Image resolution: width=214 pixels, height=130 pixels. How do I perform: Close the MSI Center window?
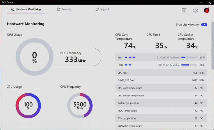tap(210, 3)
